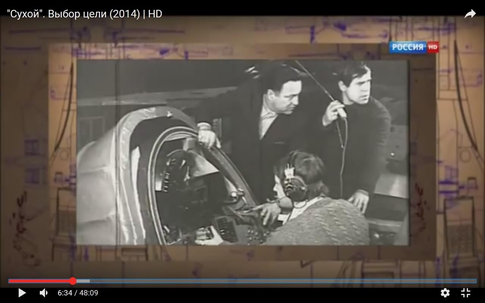The image size is (485, 303).
Task: Seek back to the start of the red played bar
Action: (x=9, y=281)
